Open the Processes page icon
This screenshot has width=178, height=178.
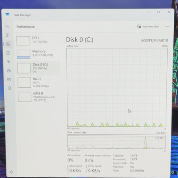click(x=8, y=35)
